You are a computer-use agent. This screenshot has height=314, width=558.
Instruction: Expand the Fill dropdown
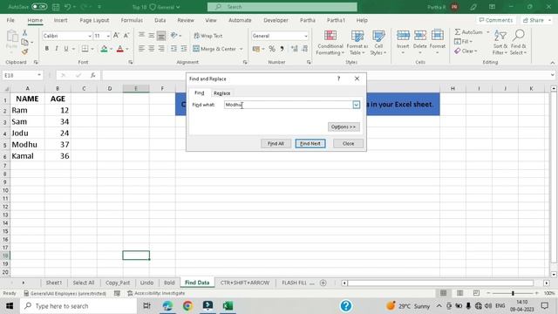pyautogui.click(x=471, y=42)
